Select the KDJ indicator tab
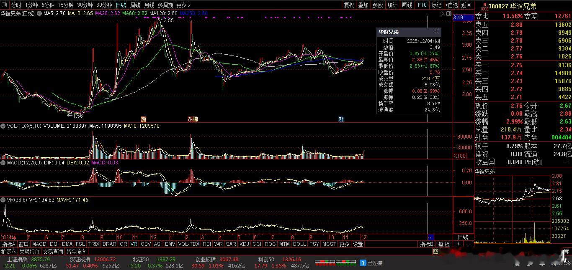 tap(244, 244)
